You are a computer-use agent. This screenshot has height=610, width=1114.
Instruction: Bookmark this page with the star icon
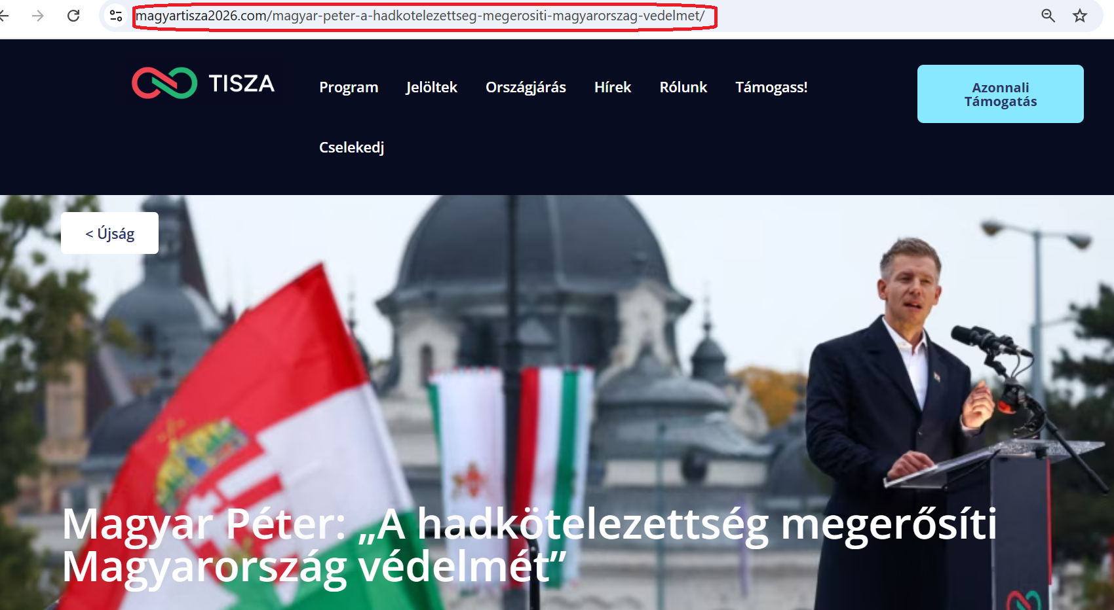click(1079, 16)
